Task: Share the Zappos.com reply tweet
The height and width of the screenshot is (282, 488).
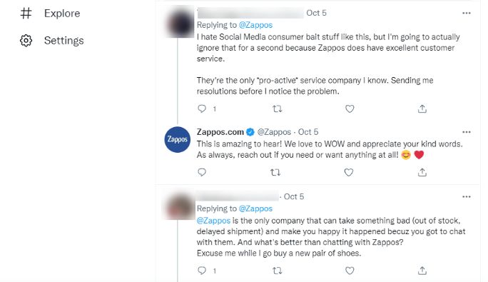Action: coord(422,172)
